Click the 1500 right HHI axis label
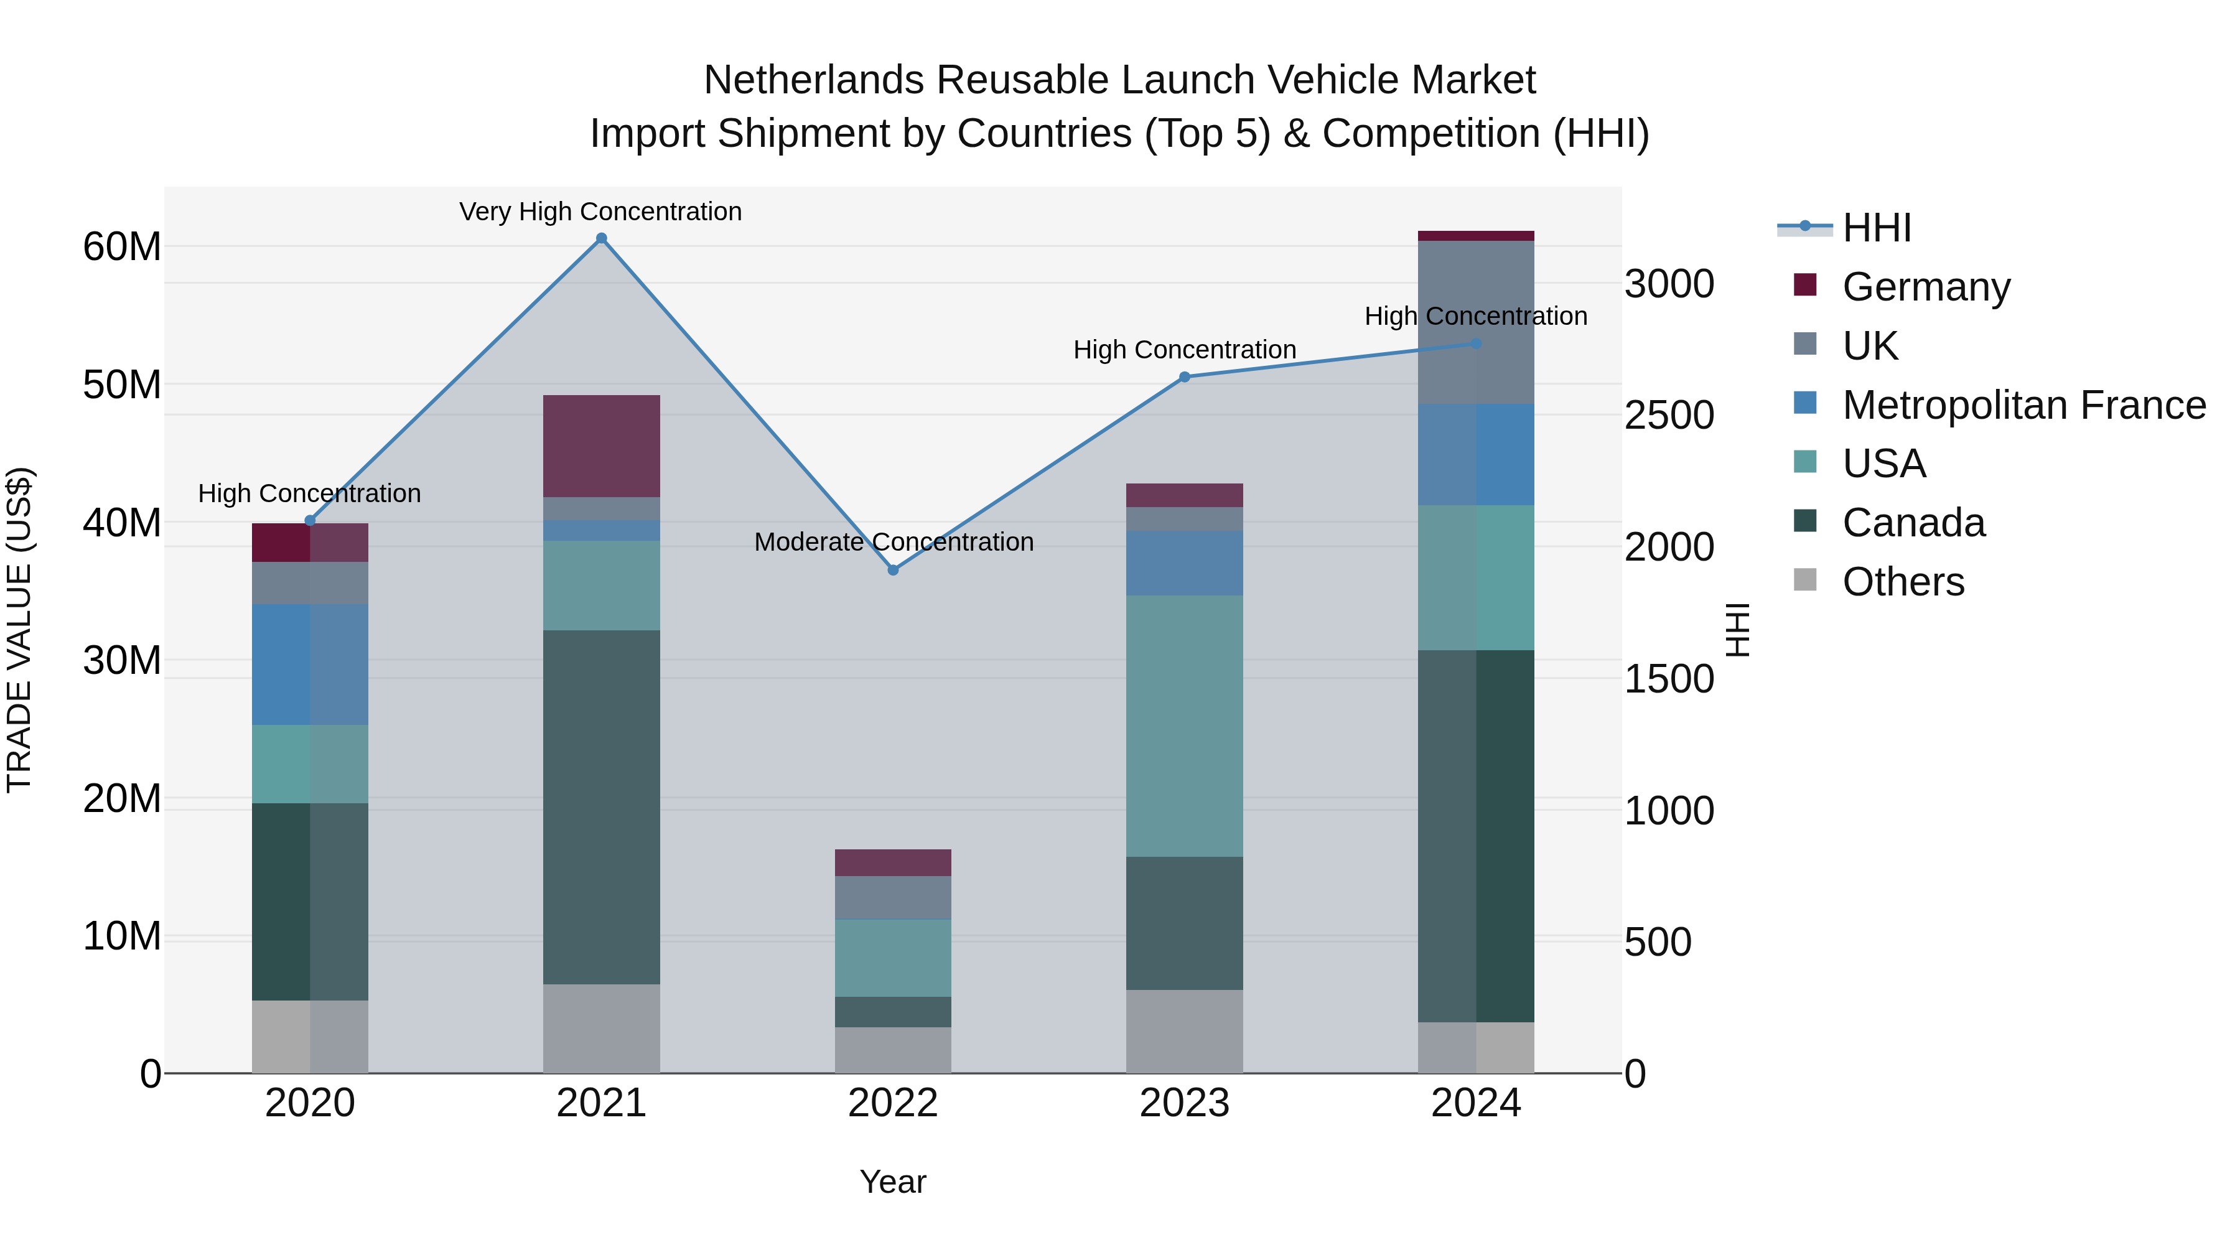The height and width of the screenshot is (1260, 2240). pos(1669,679)
